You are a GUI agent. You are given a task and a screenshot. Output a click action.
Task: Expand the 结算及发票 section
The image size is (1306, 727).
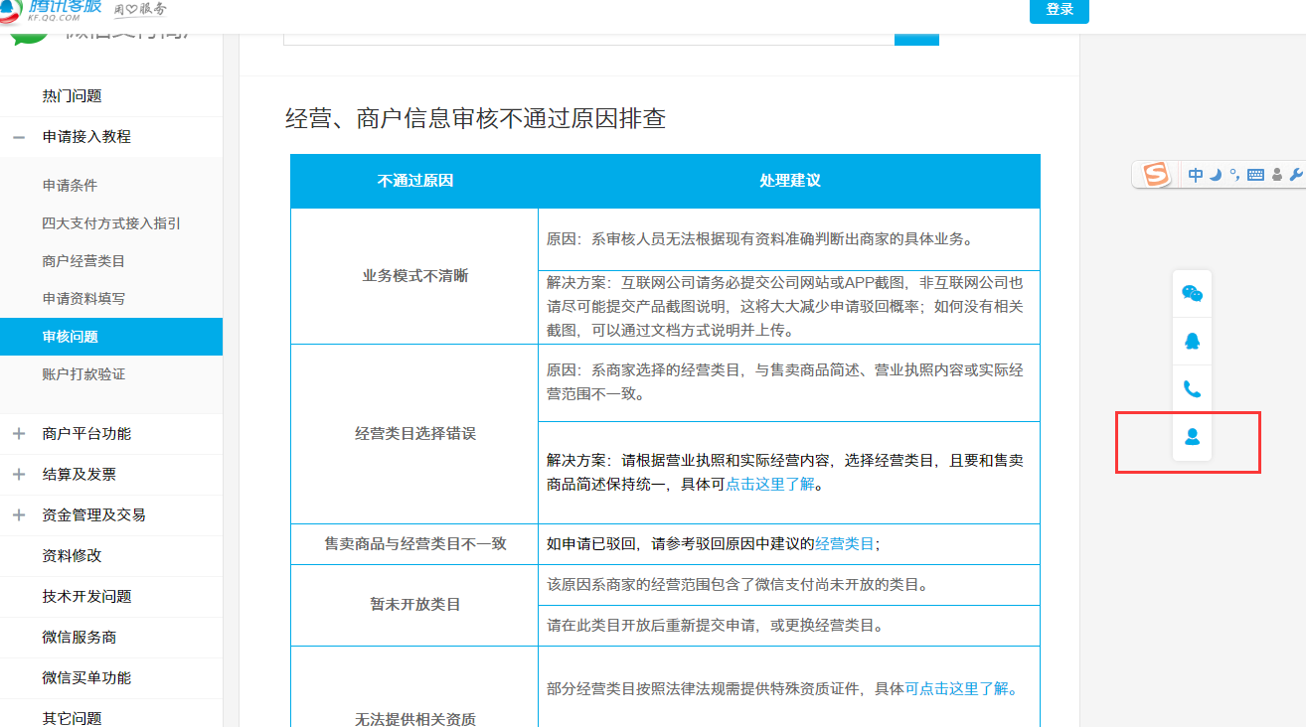point(19,475)
